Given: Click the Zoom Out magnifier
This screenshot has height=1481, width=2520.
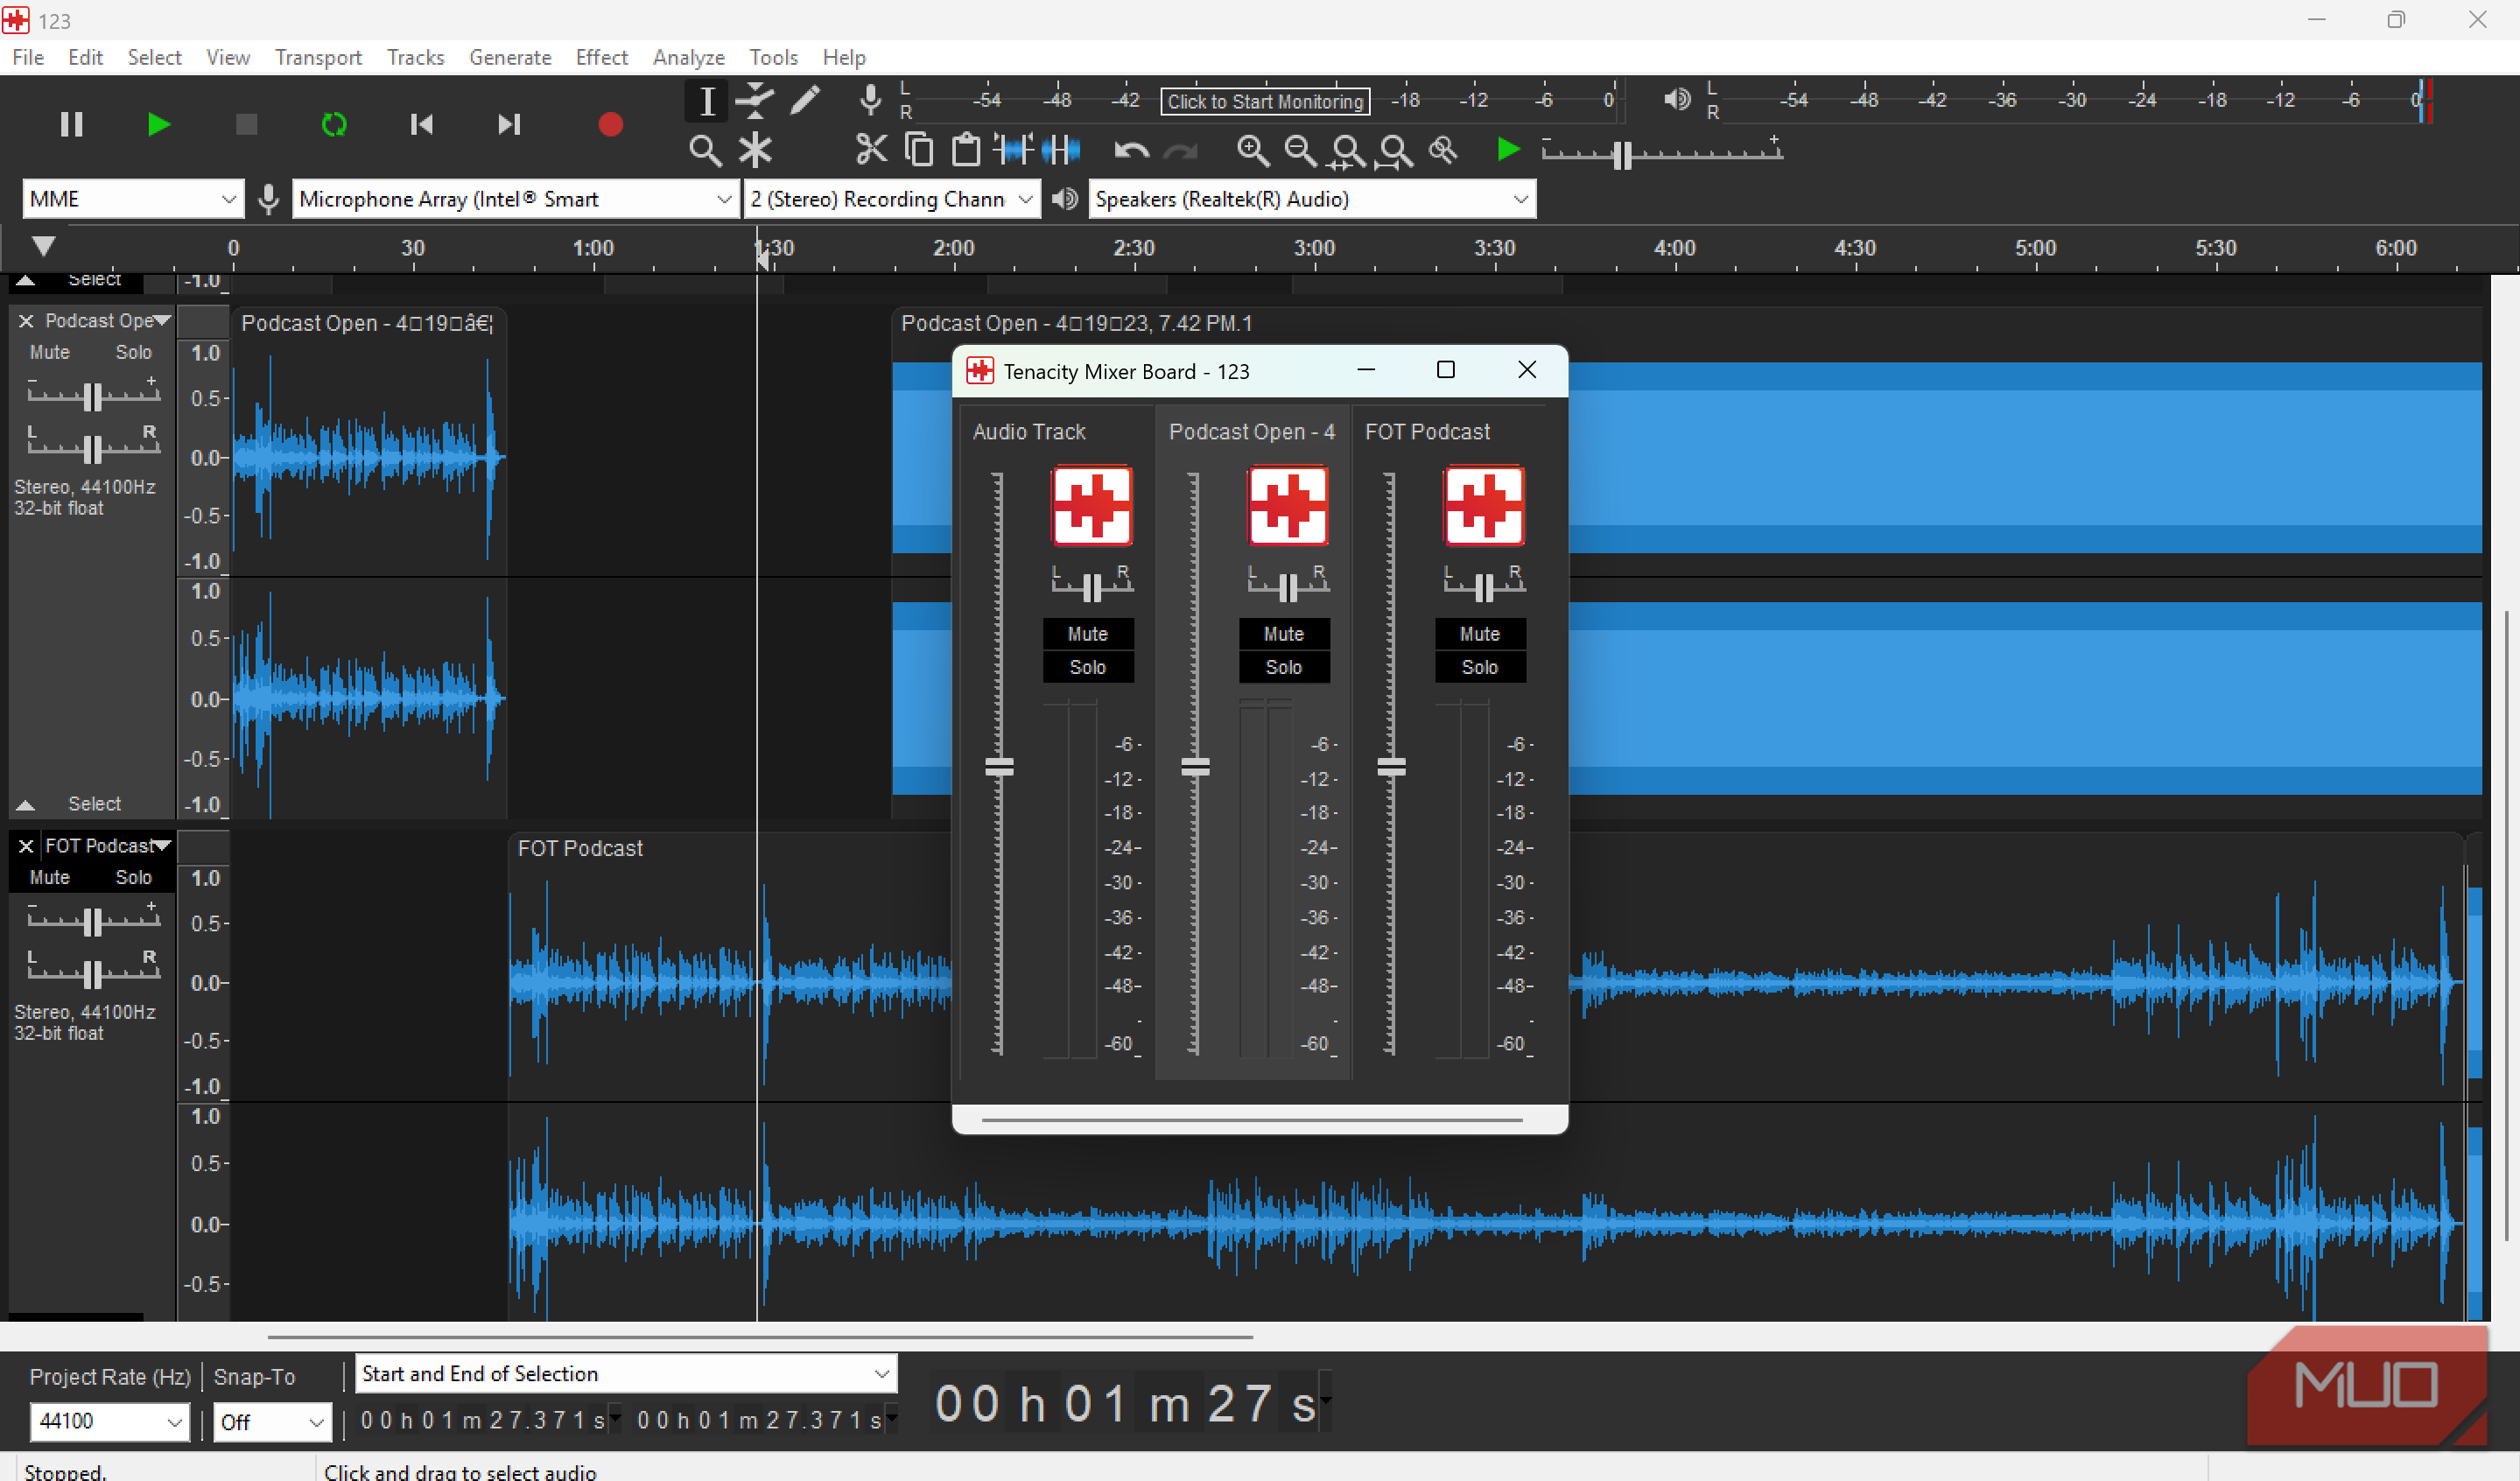Looking at the screenshot, I should pyautogui.click(x=1300, y=151).
